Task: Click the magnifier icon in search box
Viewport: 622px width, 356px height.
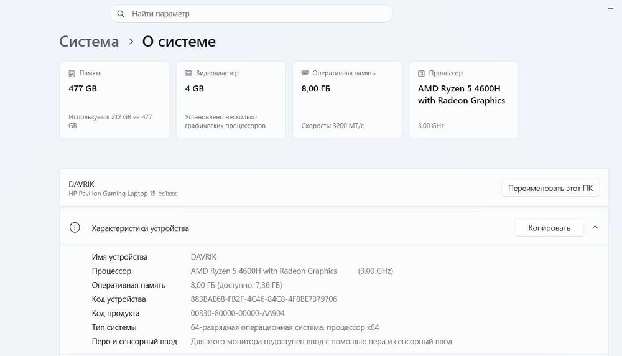Action: (121, 14)
